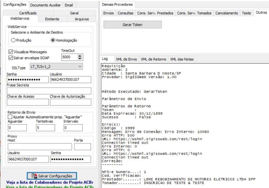The height and width of the screenshot is (188, 269).
Task: Click log line 'Erro HTTP: 500'
Action: (118, 135)
